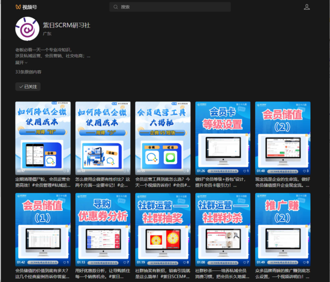
Task: Open caption 用好优惠券分析，让导购抓住
Action: pos(103,274)
